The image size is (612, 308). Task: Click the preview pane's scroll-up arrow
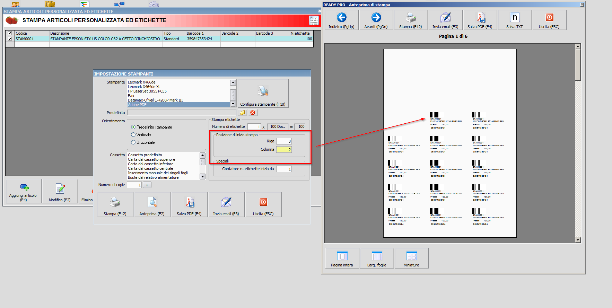(578, 46)
